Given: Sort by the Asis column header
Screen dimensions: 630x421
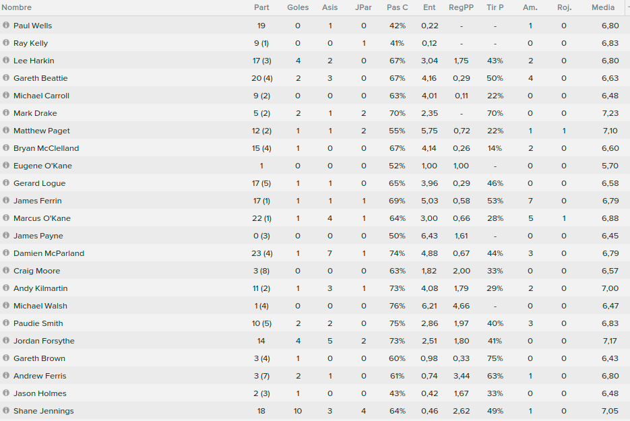Looking at the screenshot, I should coord(330,7).
